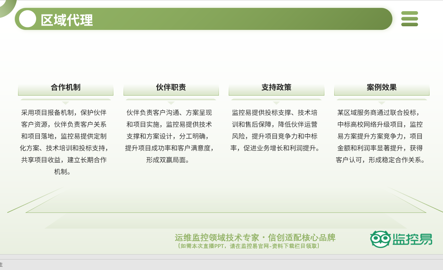Click the 支持政策 header box

[x=276, y=87]
